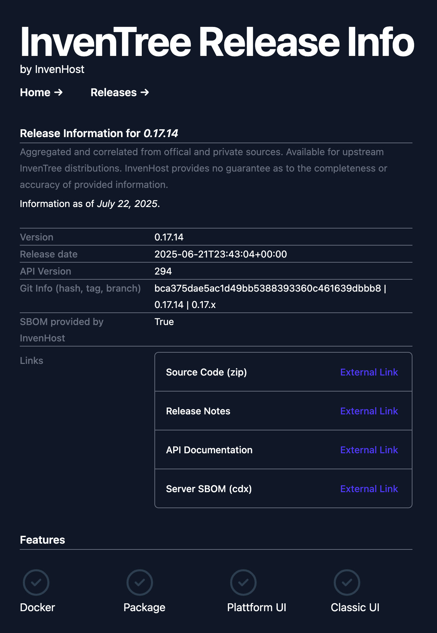Open API Documentation External Link
This screenshot has height=633, width=437.
click(x=369, y=450)
